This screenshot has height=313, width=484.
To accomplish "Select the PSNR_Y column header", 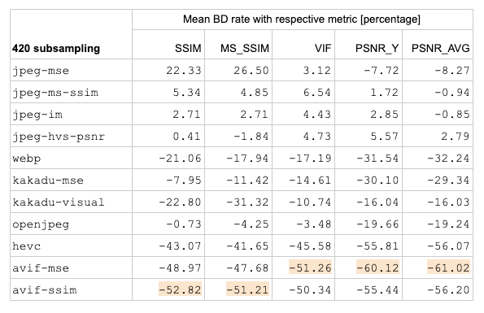I will pos(377,48).
